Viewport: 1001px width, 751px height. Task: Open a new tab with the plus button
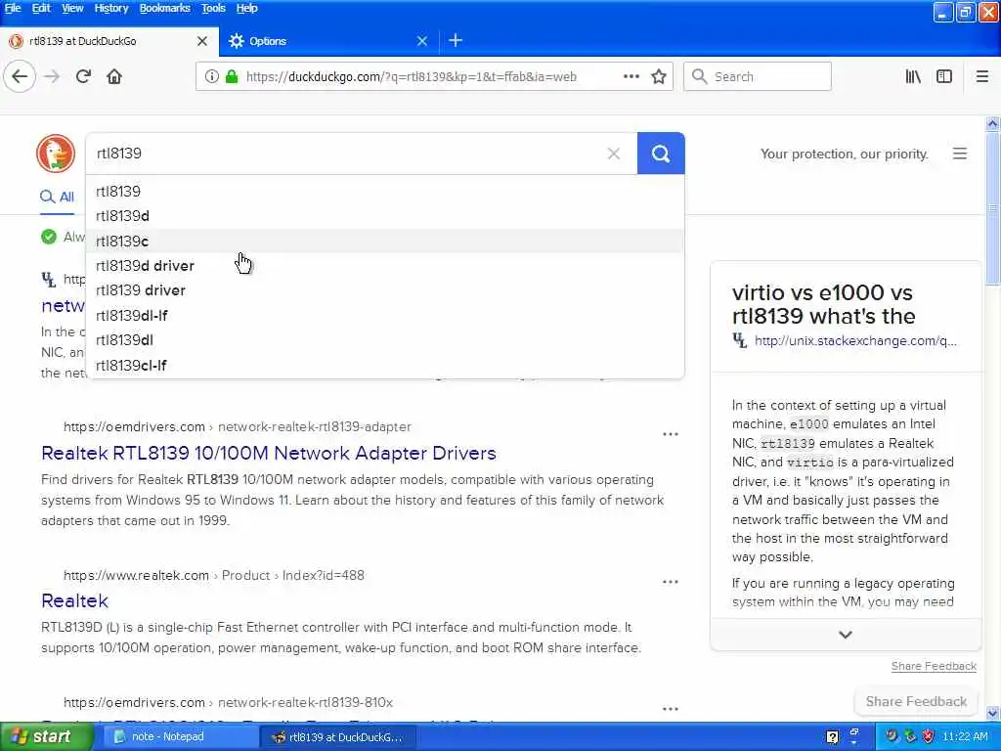[x=456, y=41]
